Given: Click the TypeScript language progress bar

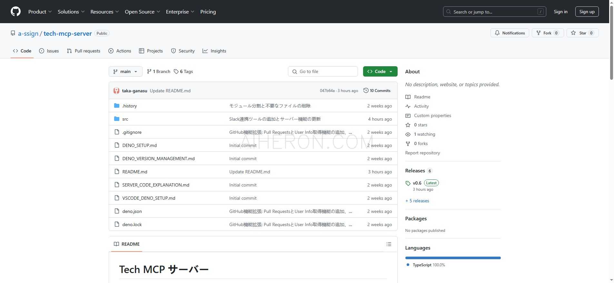Looking at the screenshot, I should pos(453,258).
